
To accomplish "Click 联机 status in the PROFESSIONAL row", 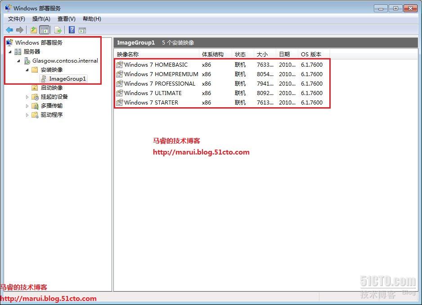I will point(240,83).
